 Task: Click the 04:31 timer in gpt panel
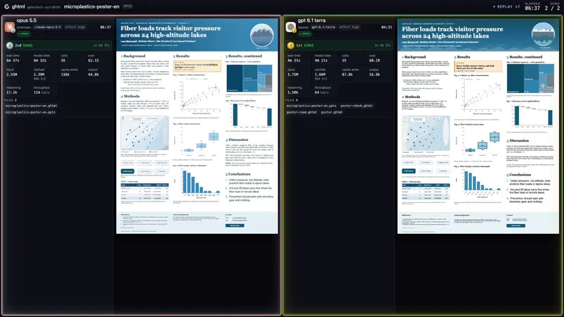pyautogui.click(x=386, y=27)
